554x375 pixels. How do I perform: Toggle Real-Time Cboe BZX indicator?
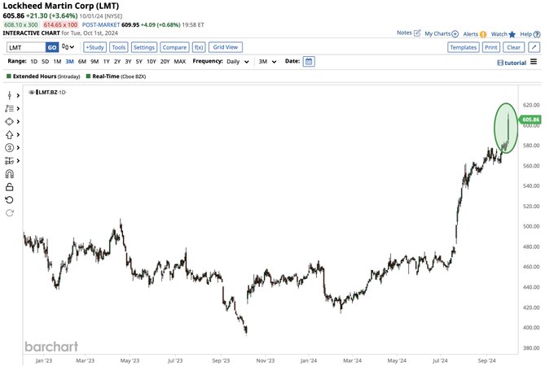117,76
